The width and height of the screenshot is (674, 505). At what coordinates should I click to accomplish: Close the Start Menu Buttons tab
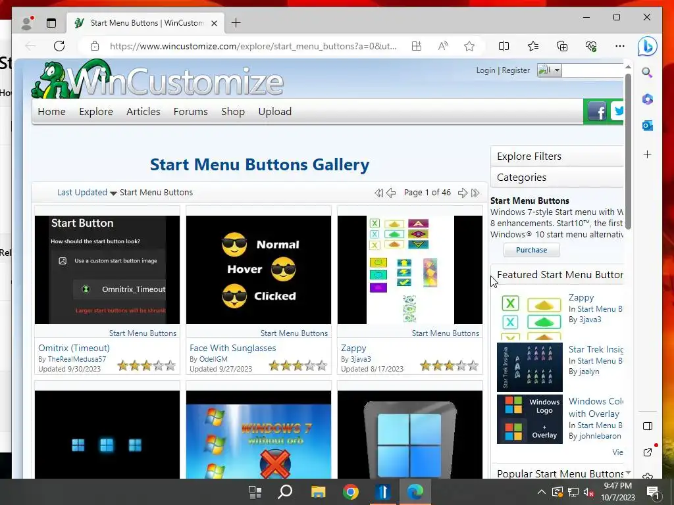coord(214,23)
